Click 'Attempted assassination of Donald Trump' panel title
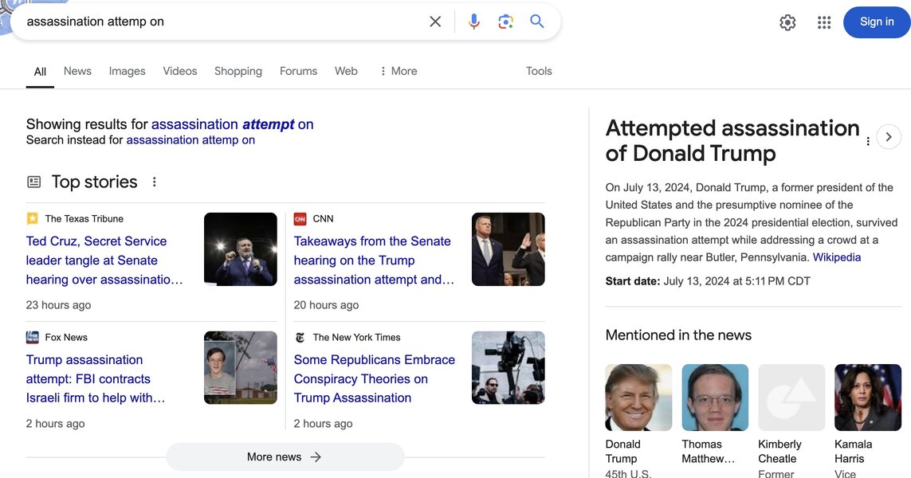This screenshot has height=478, width=911. pyautogui.click(x=732, y=140)
